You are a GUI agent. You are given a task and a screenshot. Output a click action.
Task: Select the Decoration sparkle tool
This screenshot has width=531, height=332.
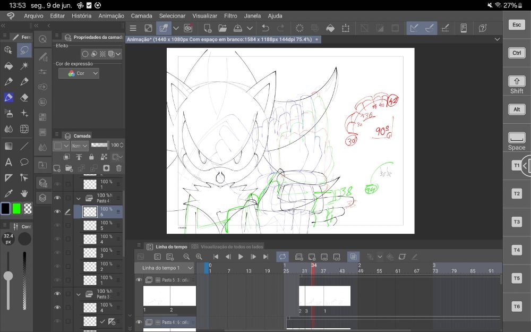click(24, 113)
